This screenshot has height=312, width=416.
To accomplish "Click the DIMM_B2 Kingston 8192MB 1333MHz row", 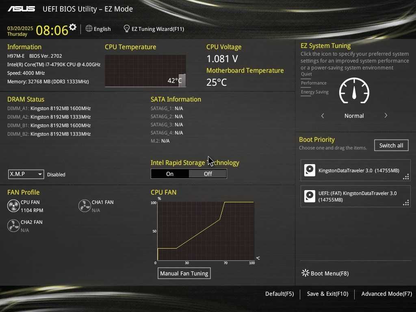I will click(49, 134).
